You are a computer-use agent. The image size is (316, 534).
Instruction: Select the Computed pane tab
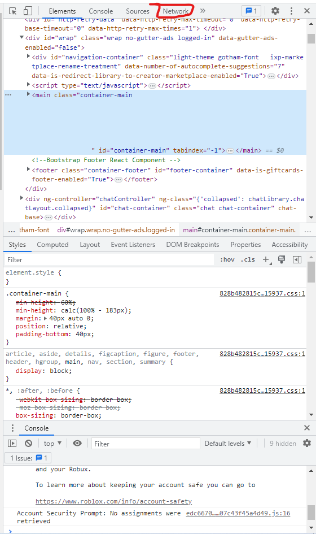click(52, 245)
